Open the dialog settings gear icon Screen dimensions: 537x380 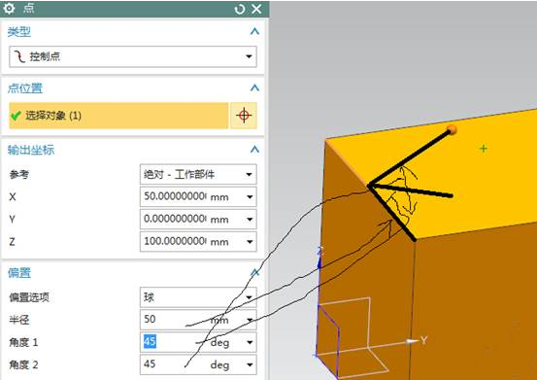9,8
